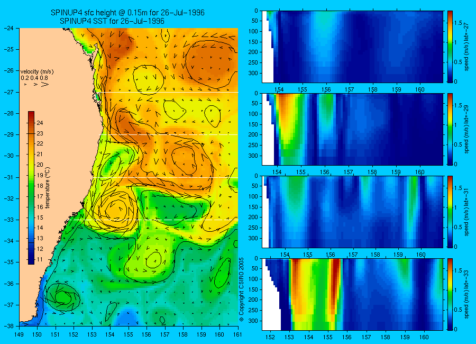
Task: Open the lat=−33 speed section panel
Action: (x=352, y=294)
